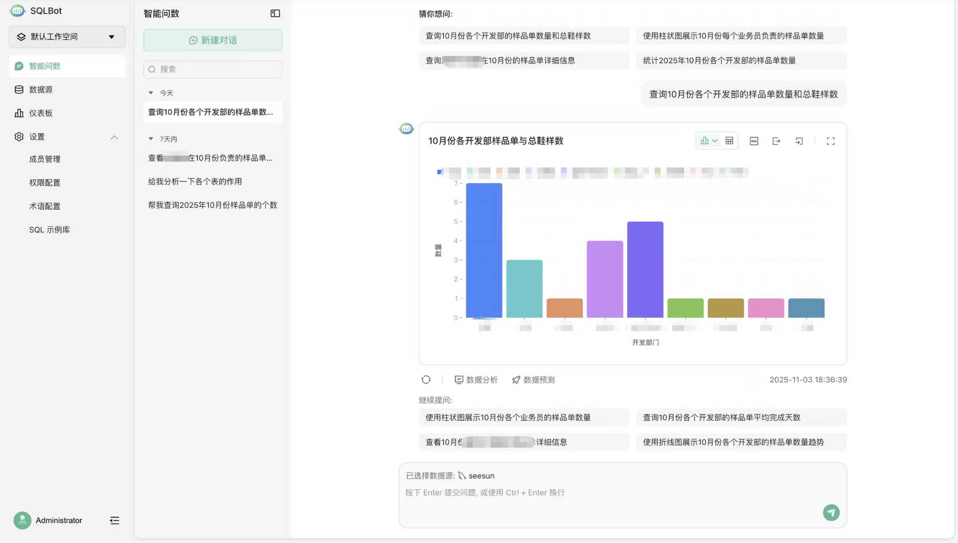958x543 pixels.
Task: Open the SQL view of the chart
Action: tap(754, 140)
